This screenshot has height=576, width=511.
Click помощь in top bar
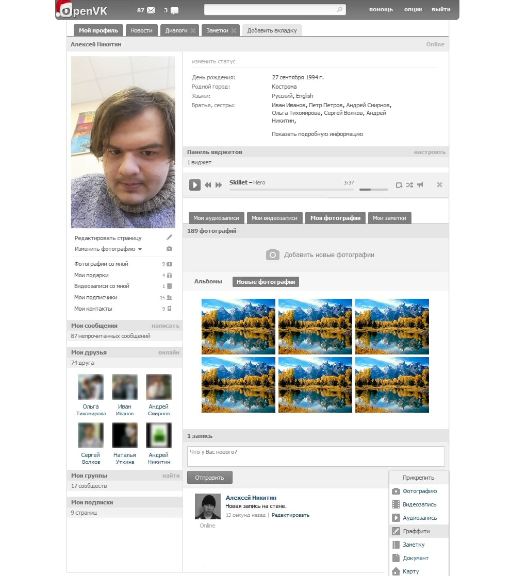(381, 10)
